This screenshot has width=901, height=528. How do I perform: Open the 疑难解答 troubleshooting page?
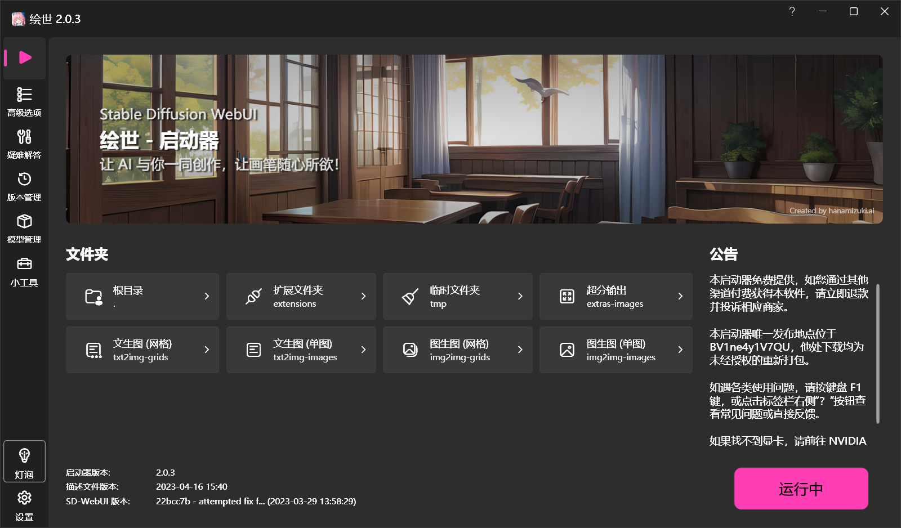[x=24, y=144]
